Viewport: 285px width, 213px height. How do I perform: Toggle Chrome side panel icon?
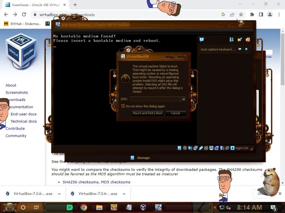coord(261,14)
